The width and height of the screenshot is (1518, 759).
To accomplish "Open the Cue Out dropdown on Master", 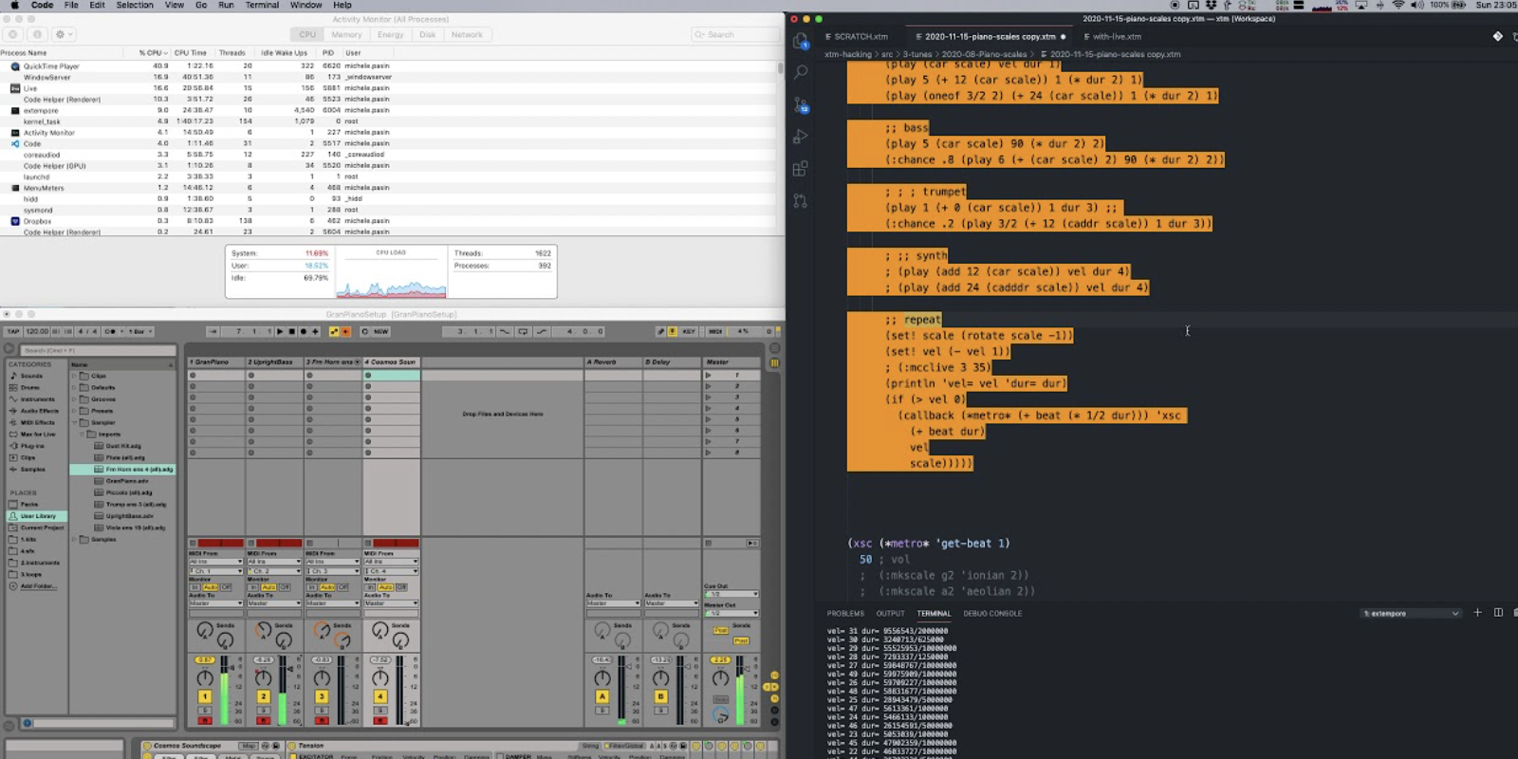I will [x=731, y=594].
